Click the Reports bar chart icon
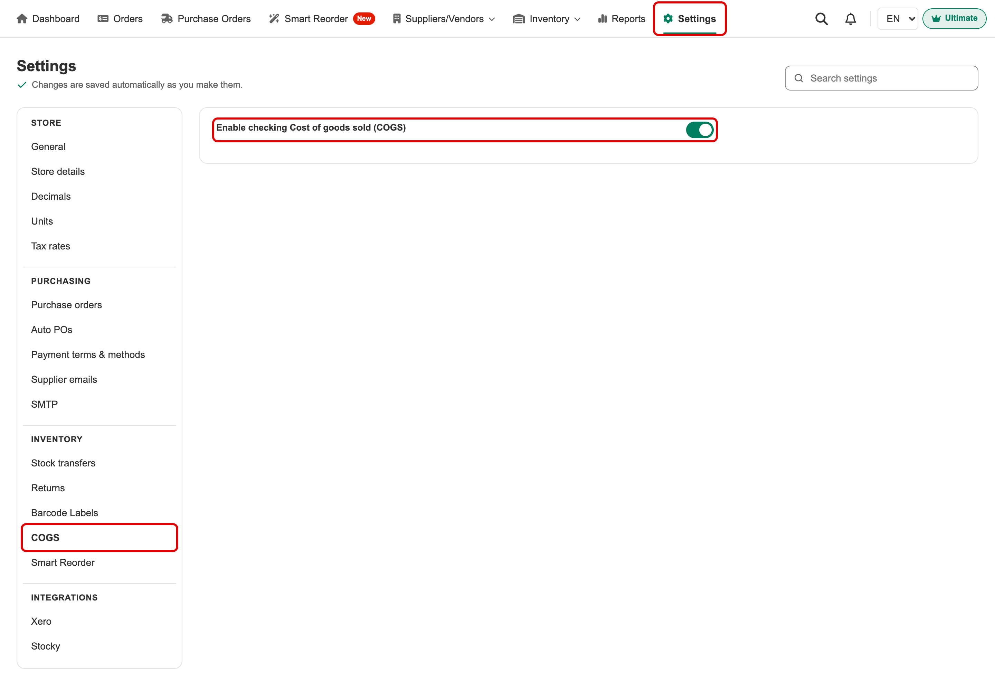Image resolution: width=995 pixels, height=691 pixels. [x=602, y=19]
